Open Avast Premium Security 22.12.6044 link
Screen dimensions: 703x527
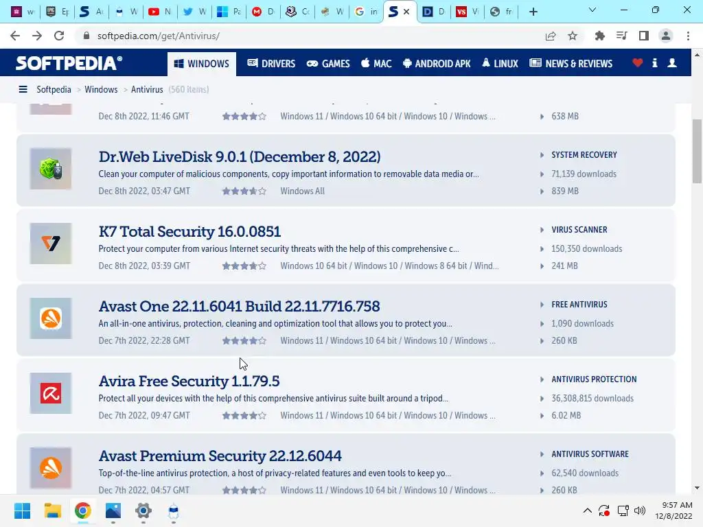(x=220, y=456)
